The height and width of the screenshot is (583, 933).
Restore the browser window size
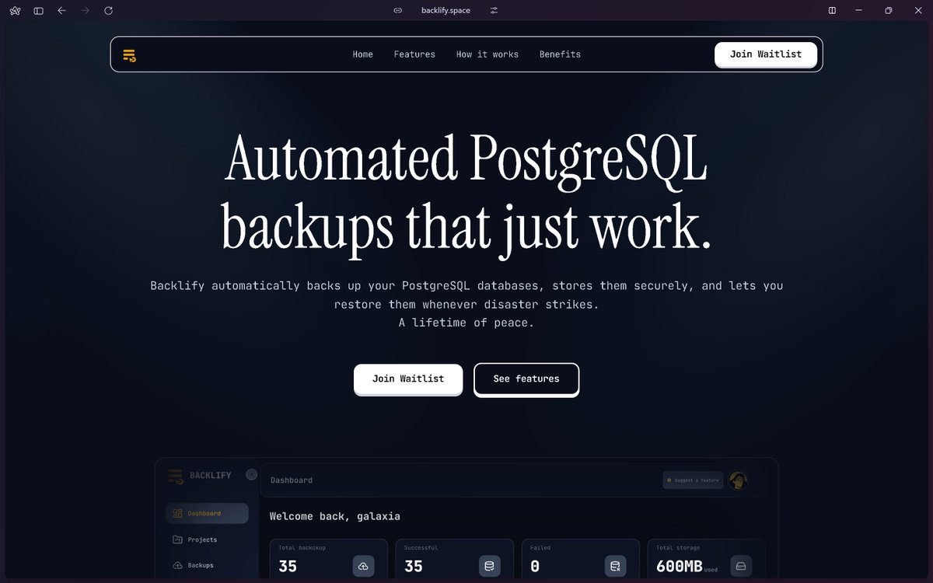tap(888, 10)
